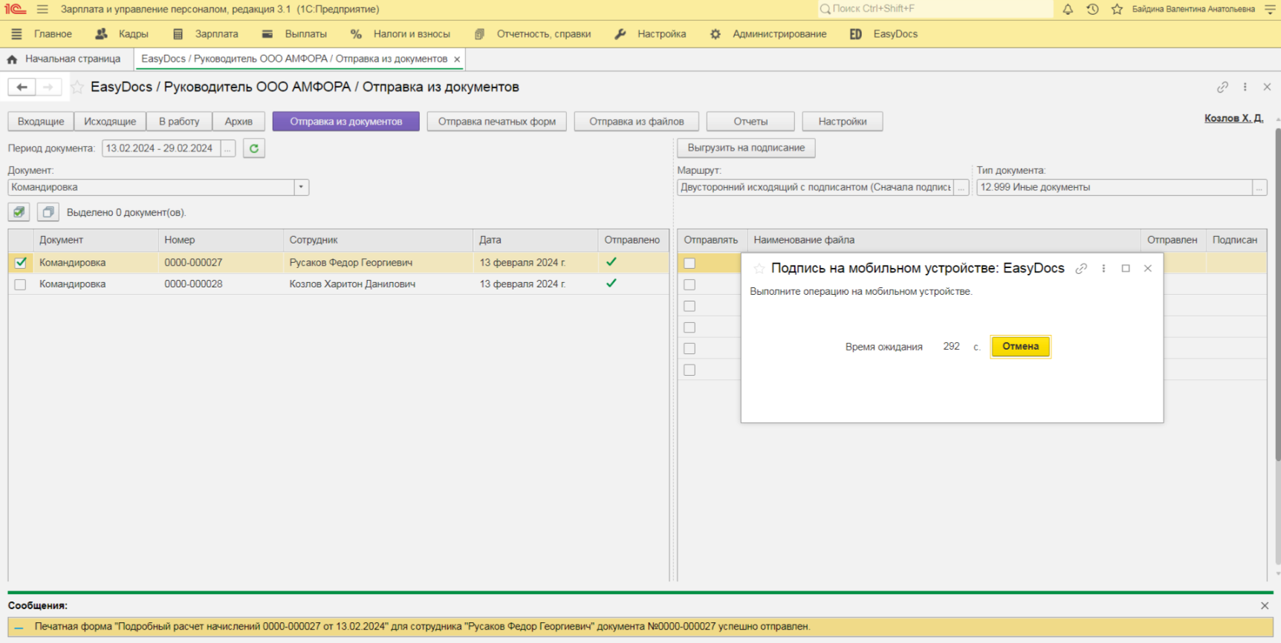Close the current form with the X

(1267, 87)
